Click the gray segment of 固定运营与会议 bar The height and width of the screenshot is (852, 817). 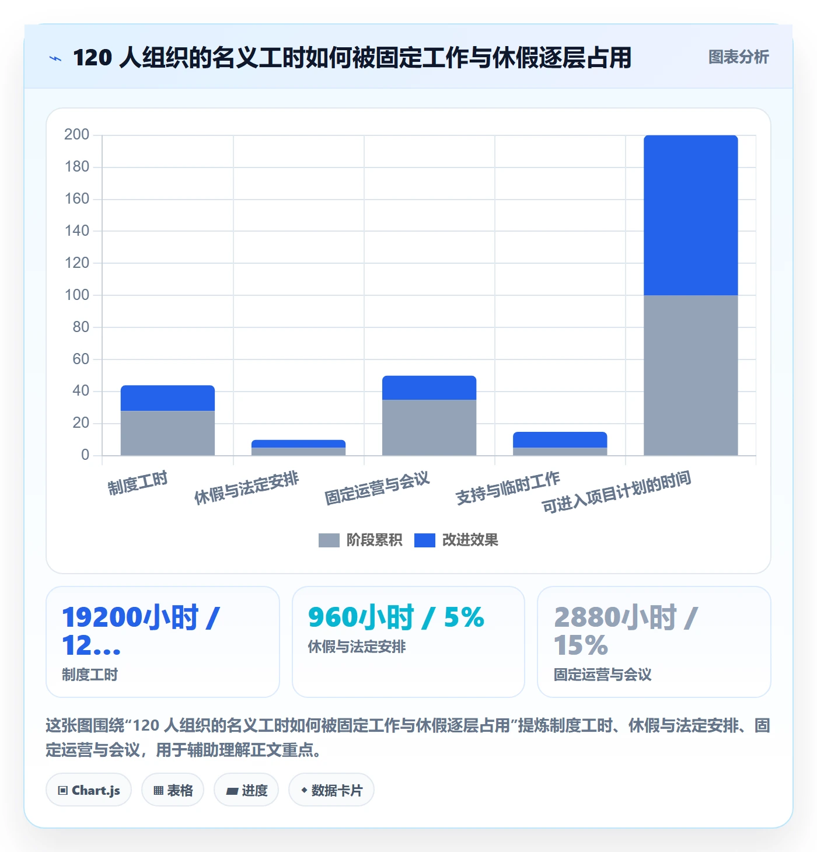[x=429, y=427]
